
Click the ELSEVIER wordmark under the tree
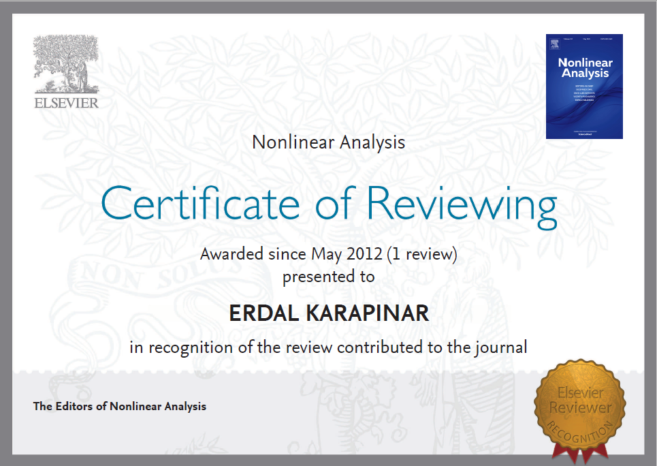click(66, 103)
